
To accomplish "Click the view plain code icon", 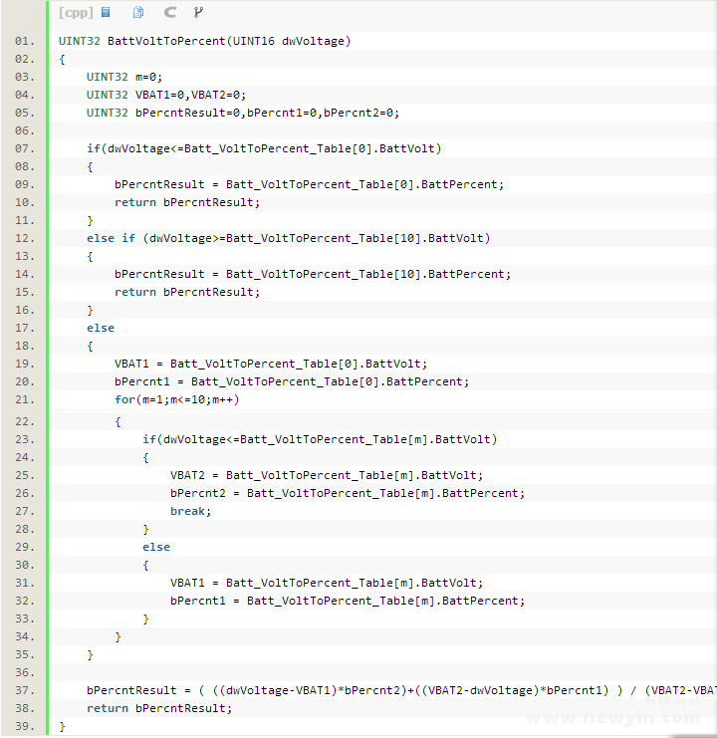I will pos(106,13).
